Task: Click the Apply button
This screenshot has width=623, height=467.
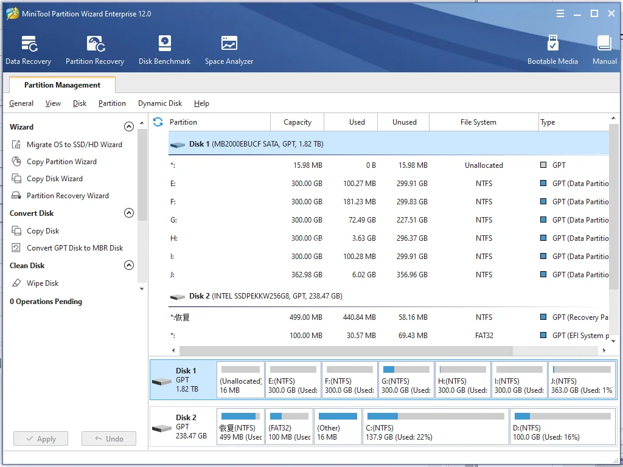Action: 40,438
